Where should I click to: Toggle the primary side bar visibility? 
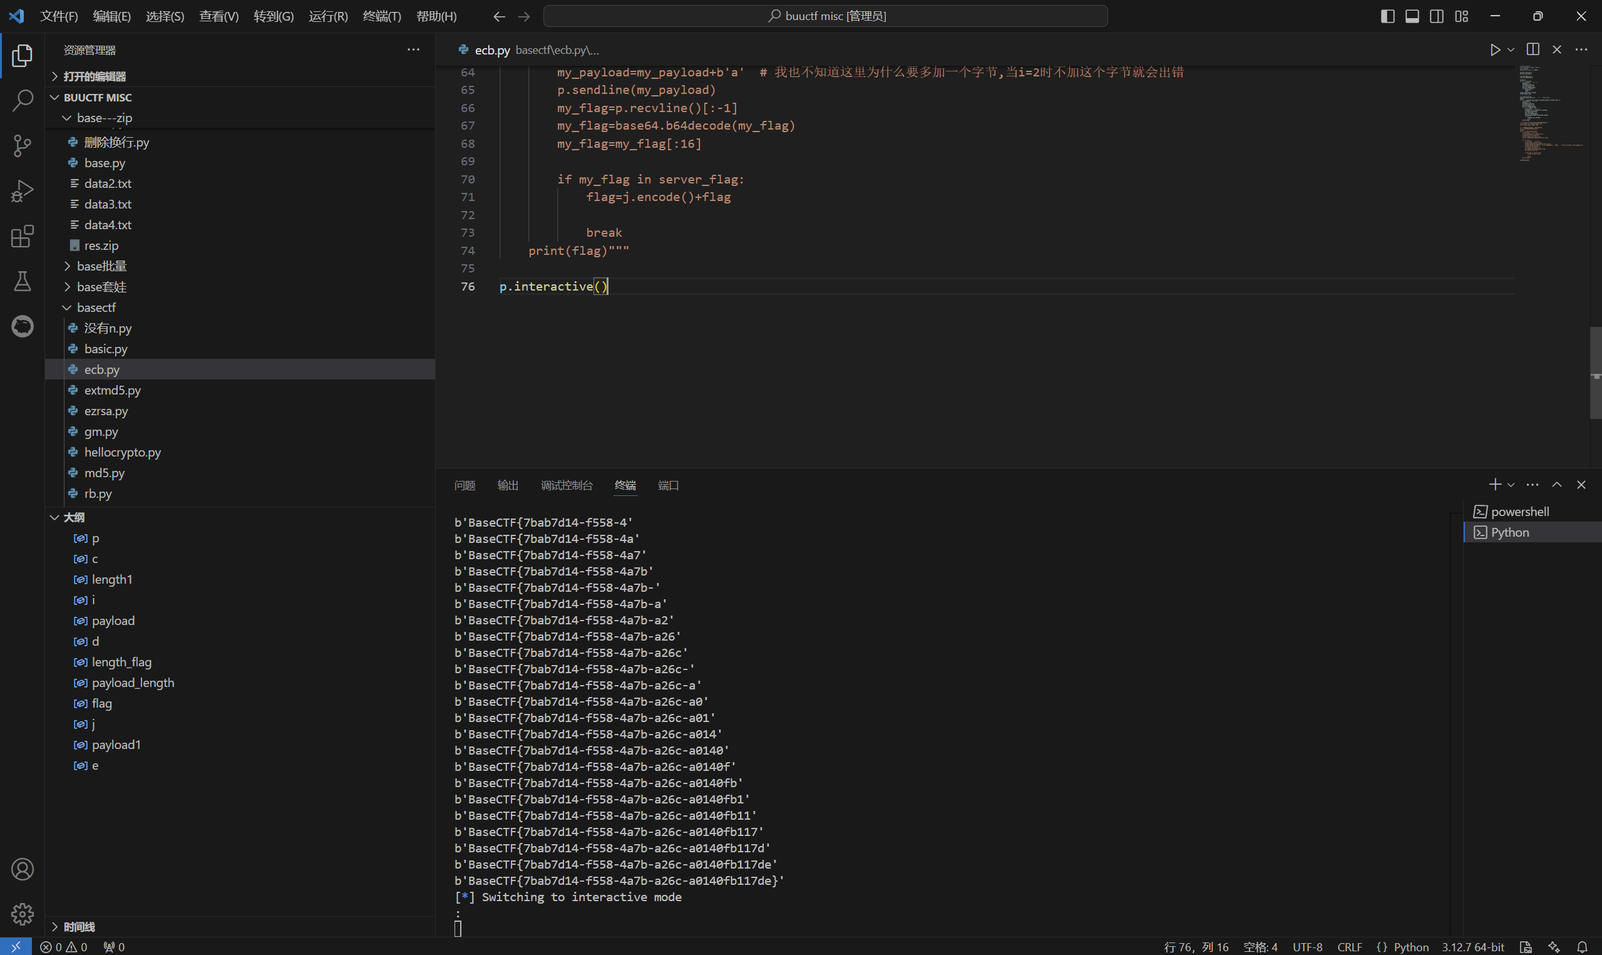pyautogui.click(x=1388, y=16)
